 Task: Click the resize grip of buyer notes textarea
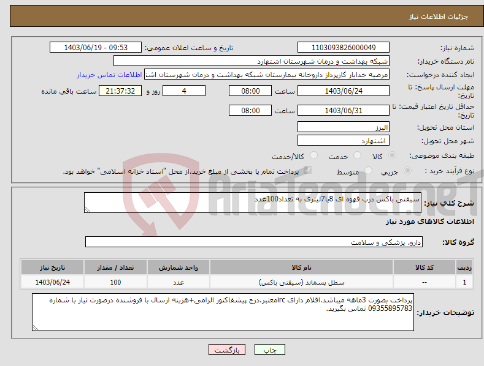36,328
